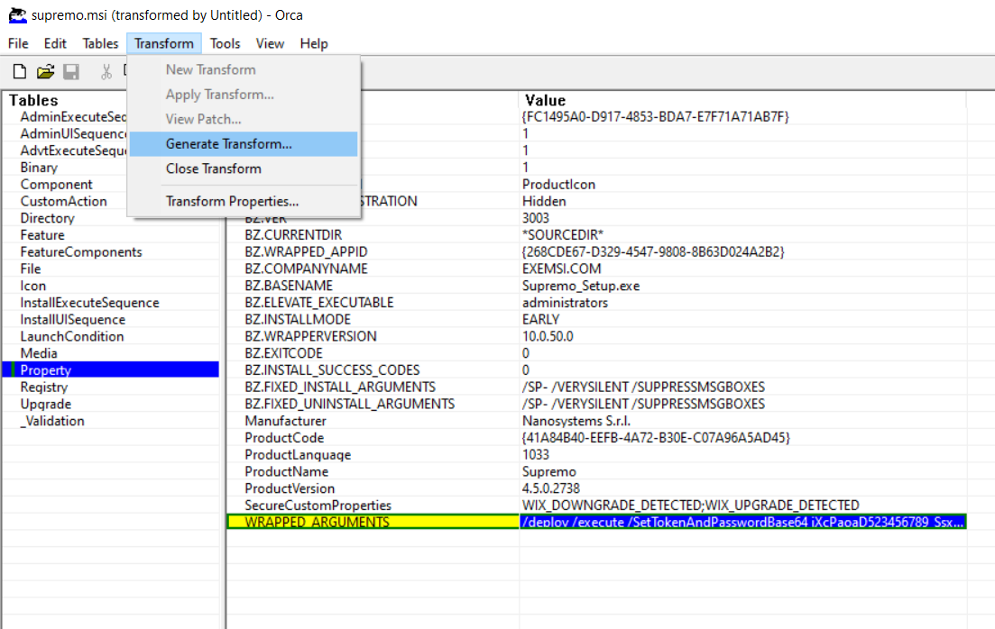Click the Save diskette toolbar icon
995x629 pixels.
click(x=71, y=72)
